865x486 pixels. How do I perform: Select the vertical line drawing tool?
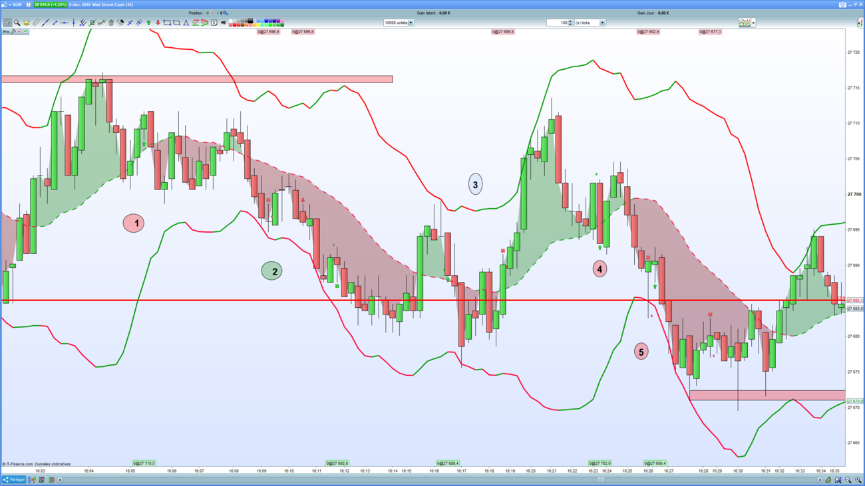(73, 23)
